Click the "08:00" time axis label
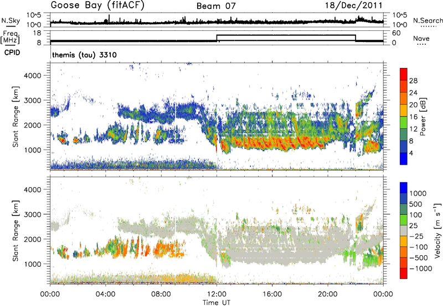Image resolution: width=443 pixels, height=306 pixels. (x=161, y=294)
